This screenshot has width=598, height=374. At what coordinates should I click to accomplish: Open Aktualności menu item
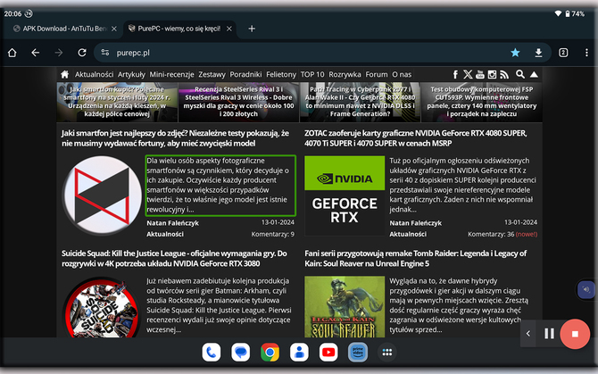click(x=95, y=74)
